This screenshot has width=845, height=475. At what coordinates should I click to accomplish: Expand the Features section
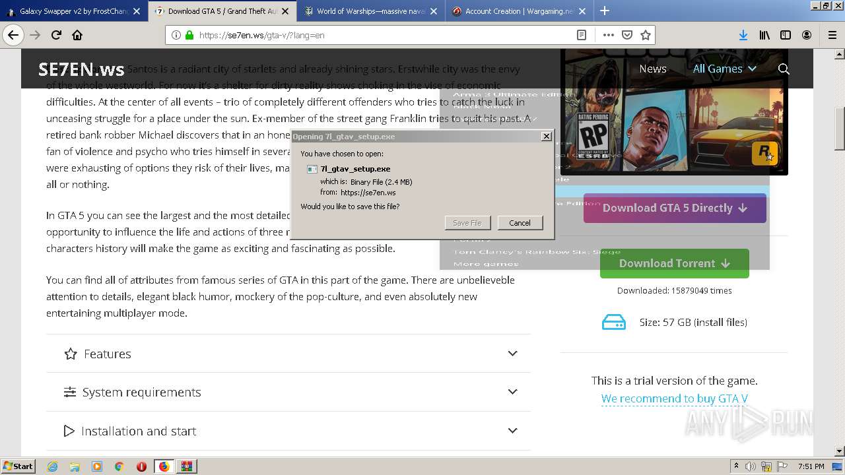(288, 354)
